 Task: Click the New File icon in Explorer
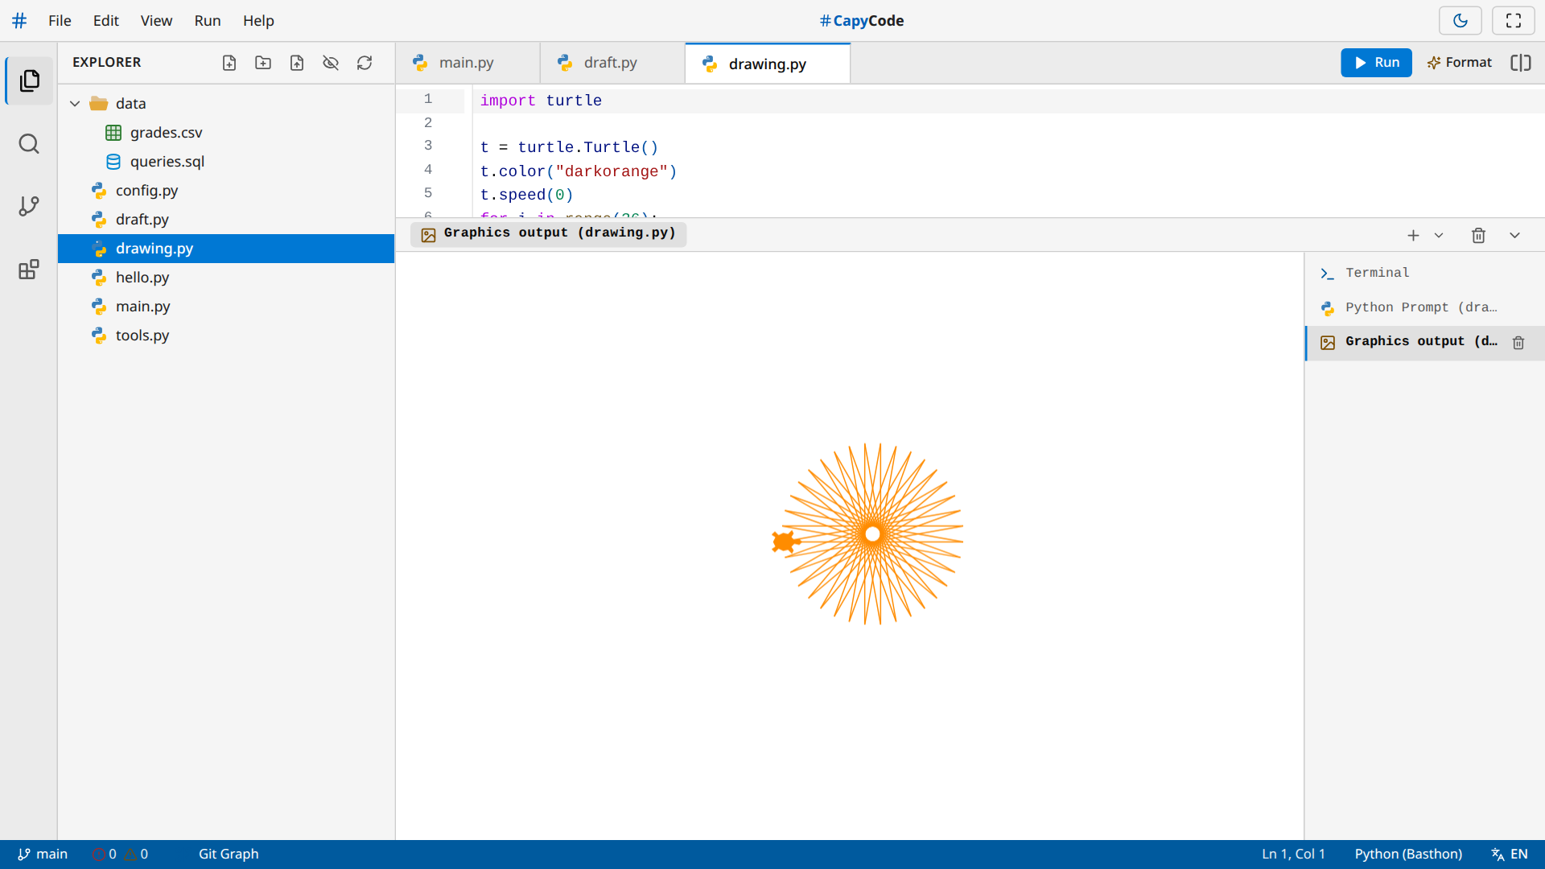[x=229, y=63]
